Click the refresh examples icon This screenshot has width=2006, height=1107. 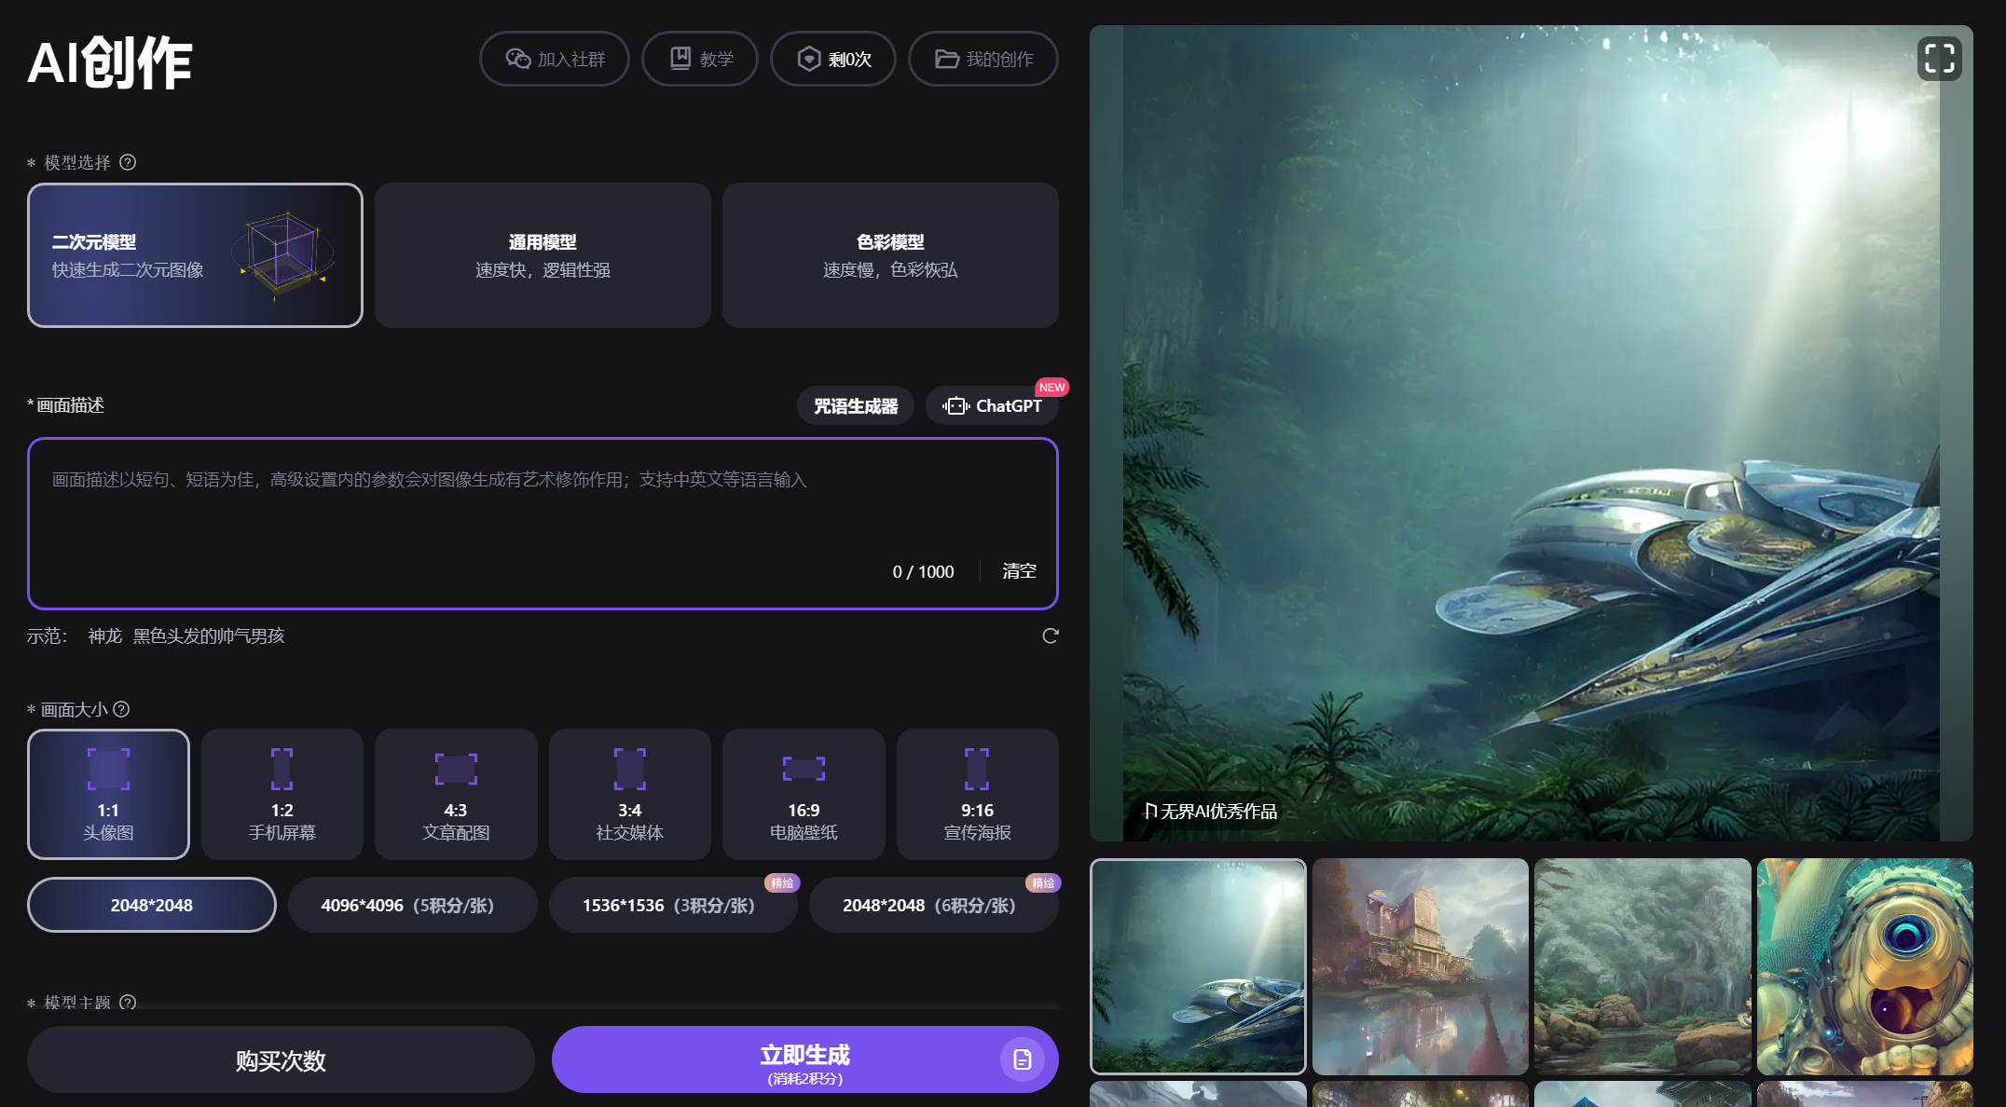tap(1050, 635)
